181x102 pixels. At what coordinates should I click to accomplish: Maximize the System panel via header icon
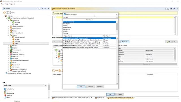point(40,8)
